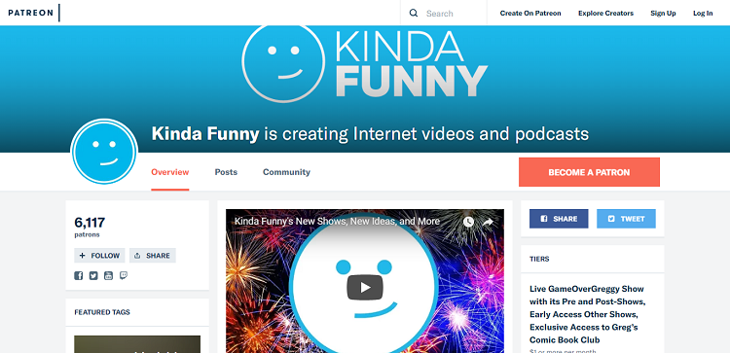Open Explore Creators link
This screenshot has width=730, height=353.
(x=605, y=13)
